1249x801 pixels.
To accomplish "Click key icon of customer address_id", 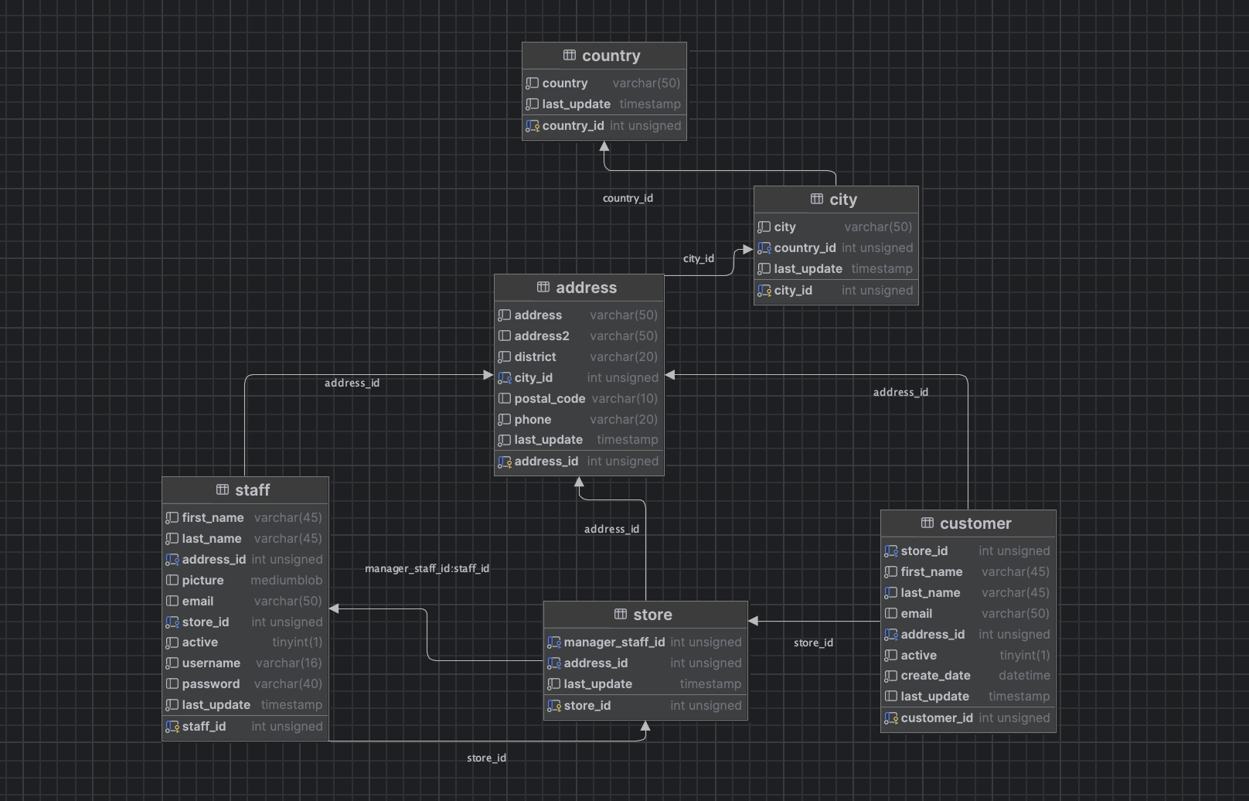I will click(891, 635).
